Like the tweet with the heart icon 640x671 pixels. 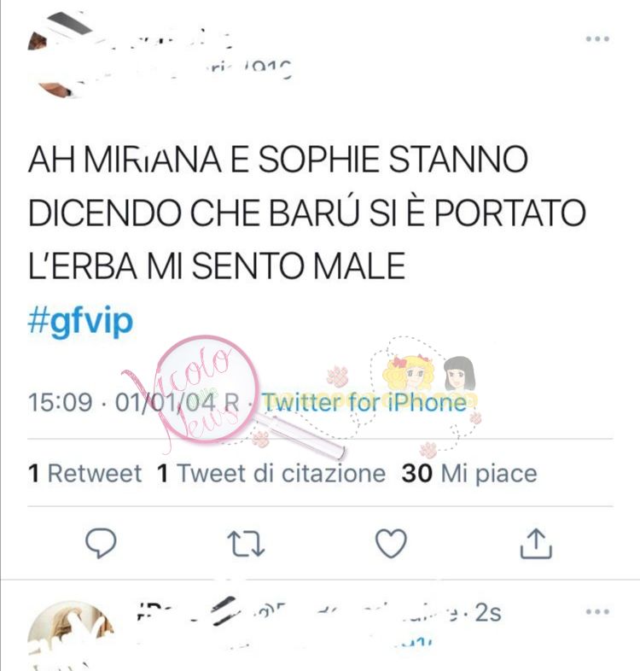point(391,543)
